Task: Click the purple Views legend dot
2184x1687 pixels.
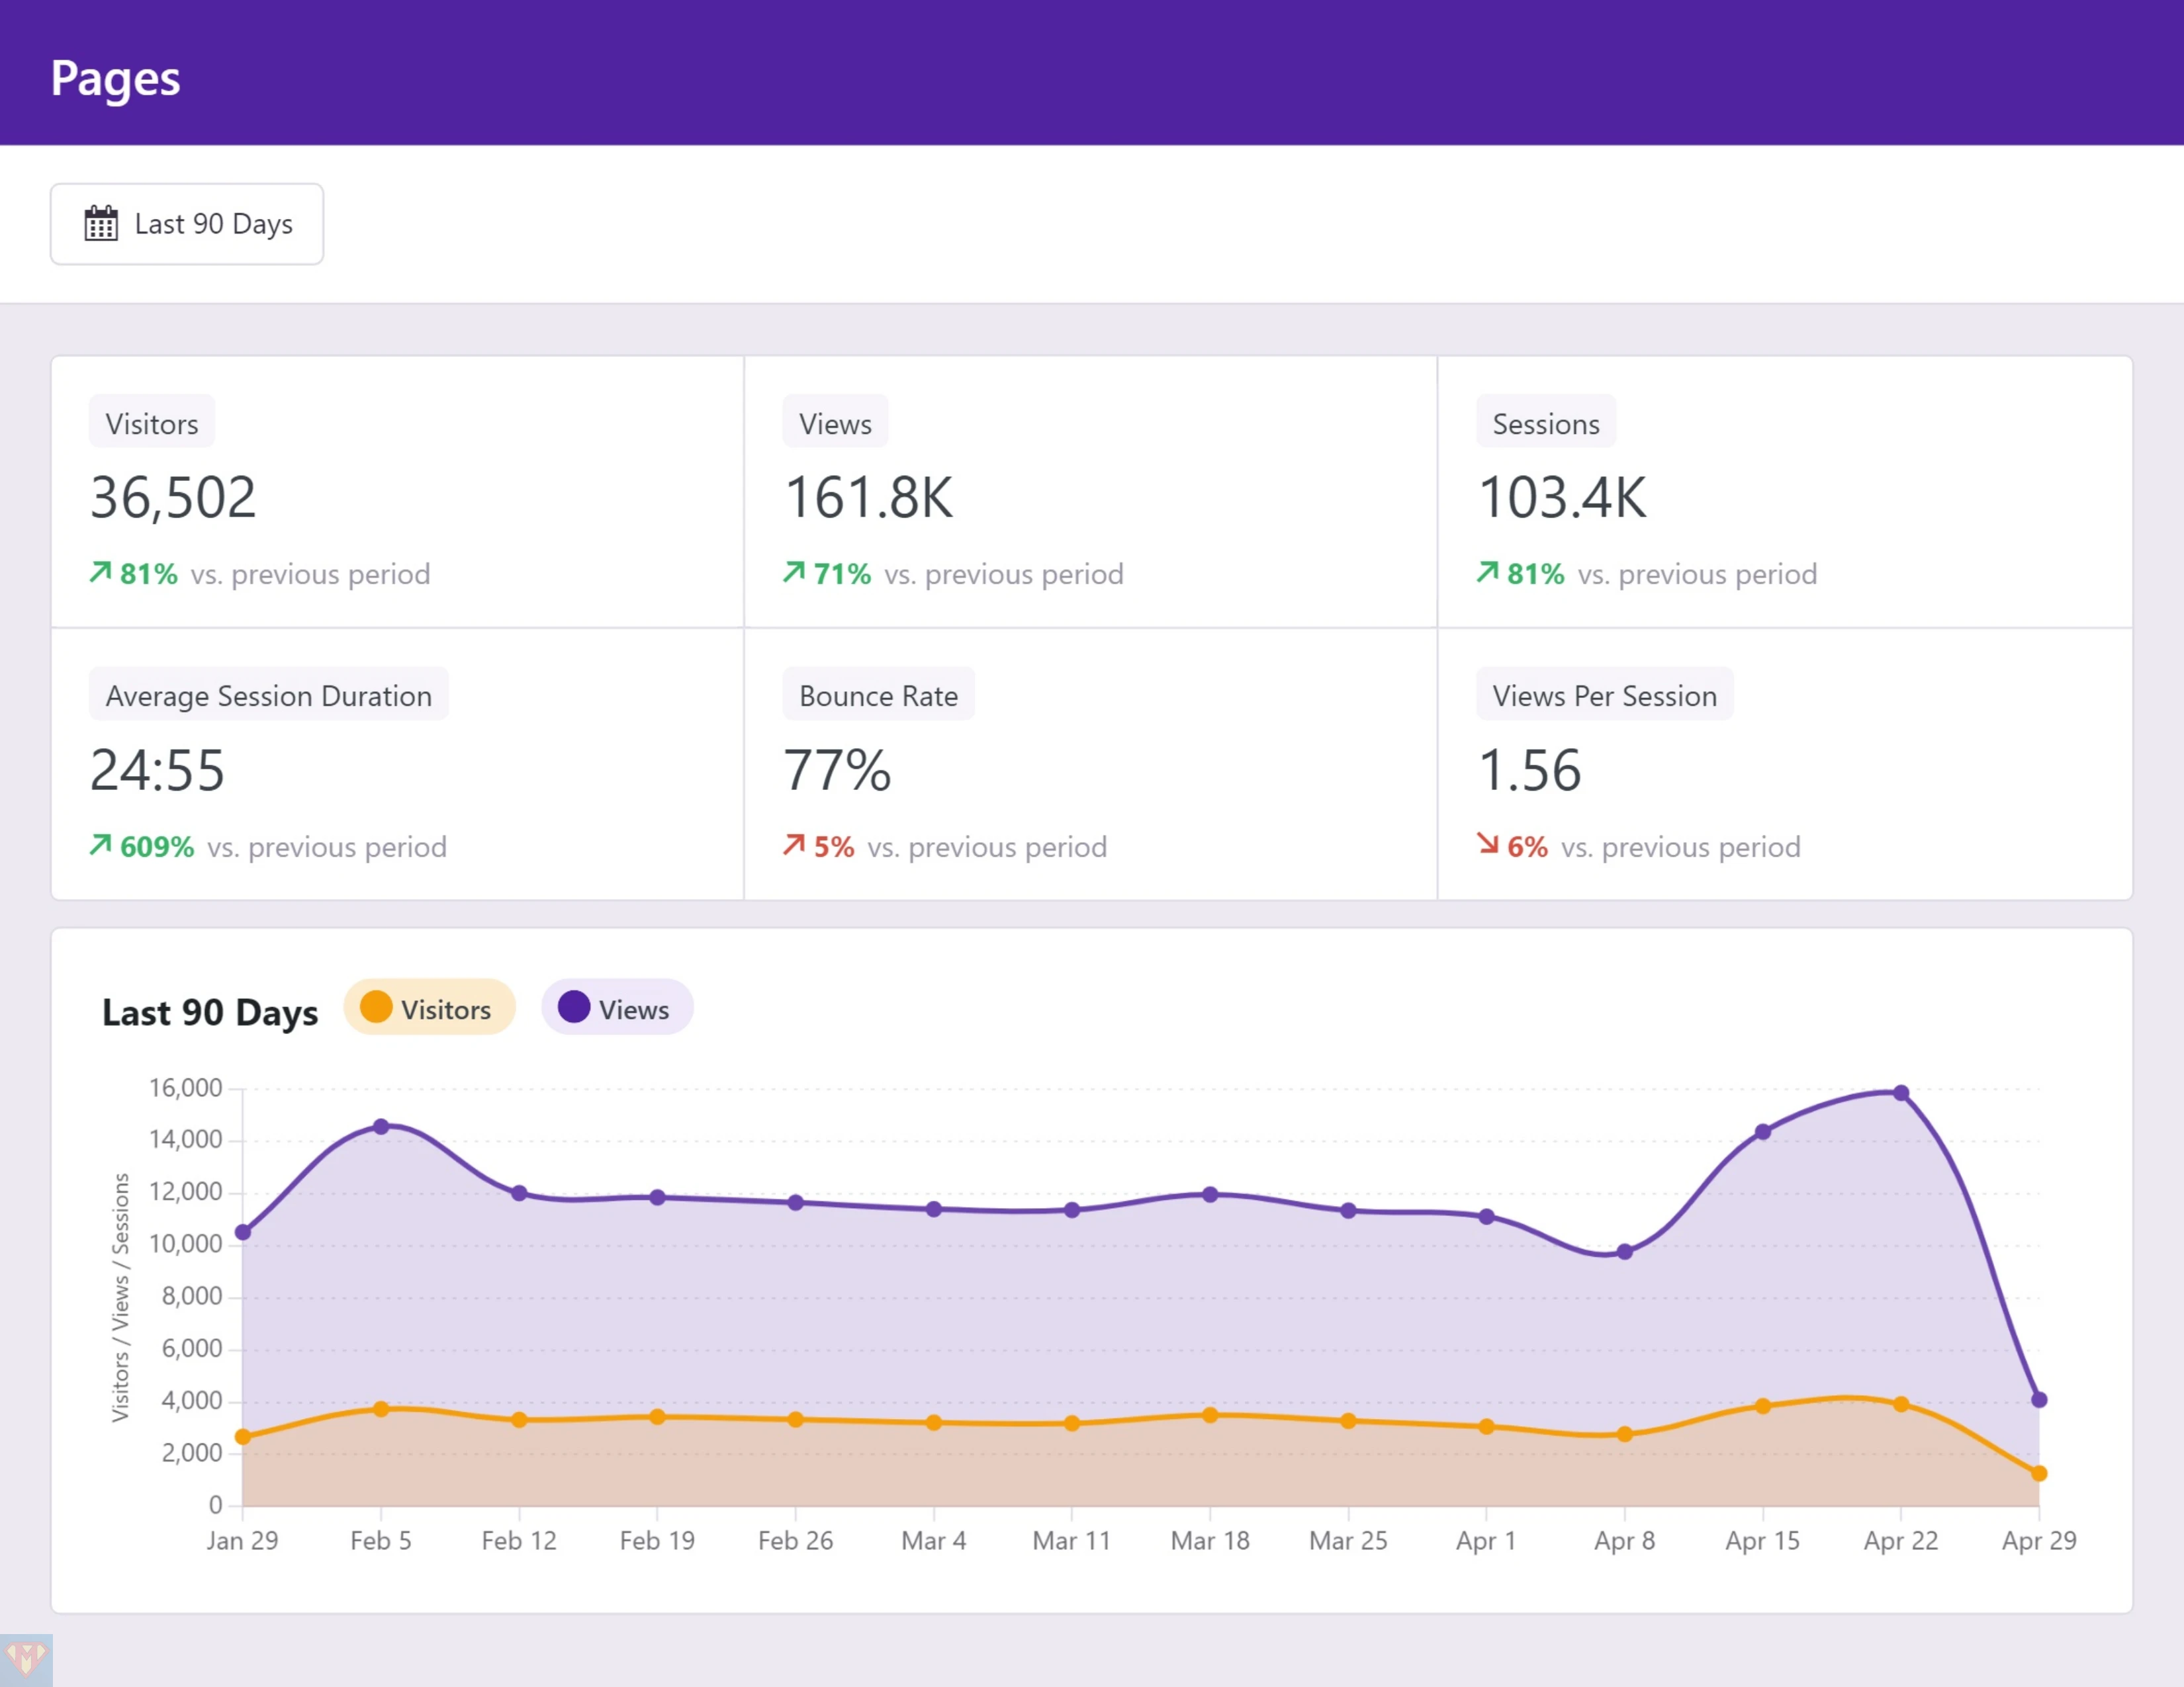Action: 574,1006
